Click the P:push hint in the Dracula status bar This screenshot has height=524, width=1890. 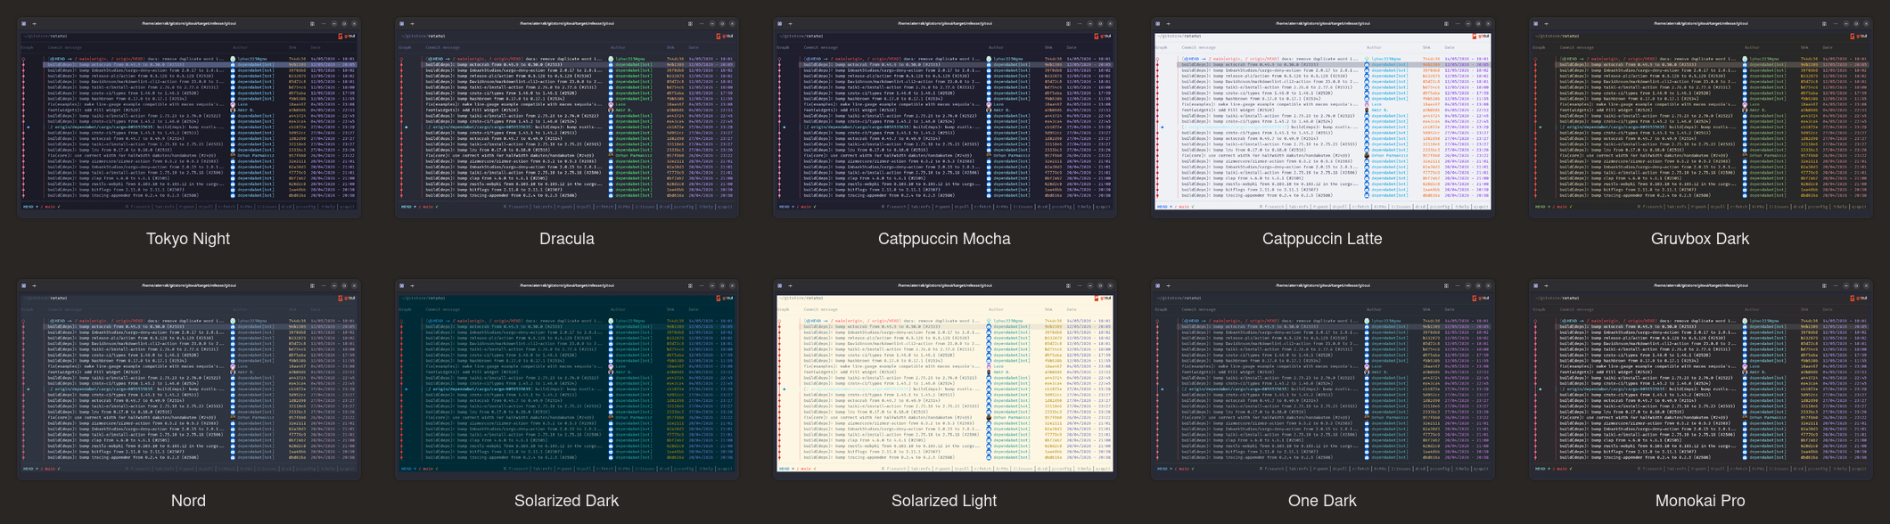point(565,207)
